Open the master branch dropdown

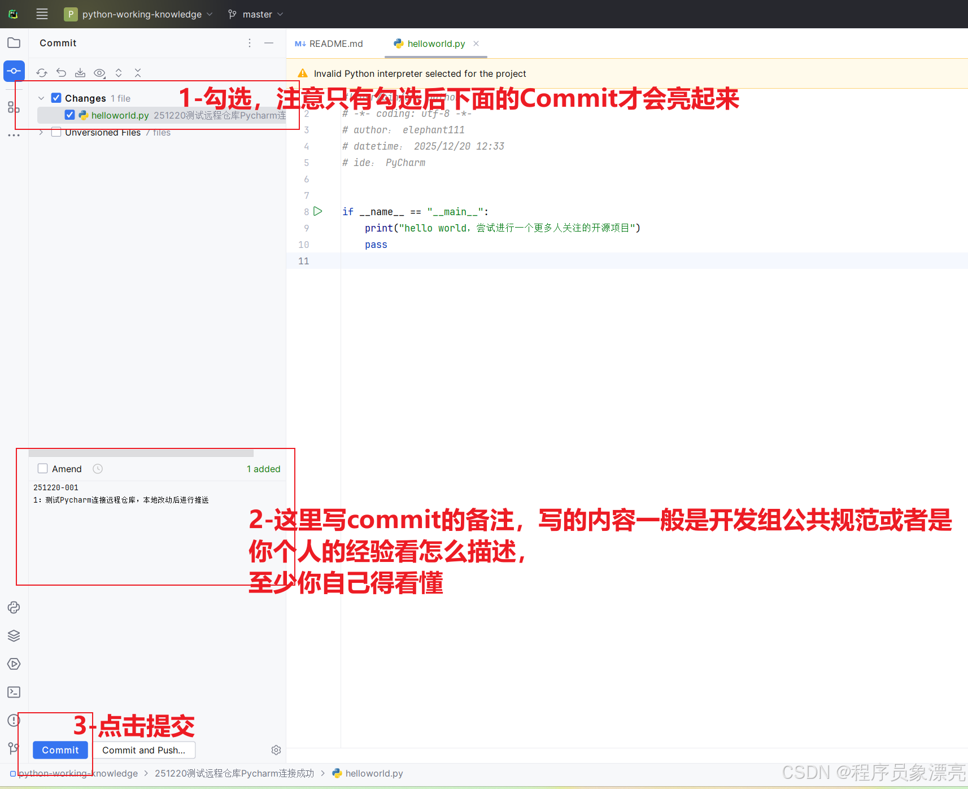click(256, 14)
